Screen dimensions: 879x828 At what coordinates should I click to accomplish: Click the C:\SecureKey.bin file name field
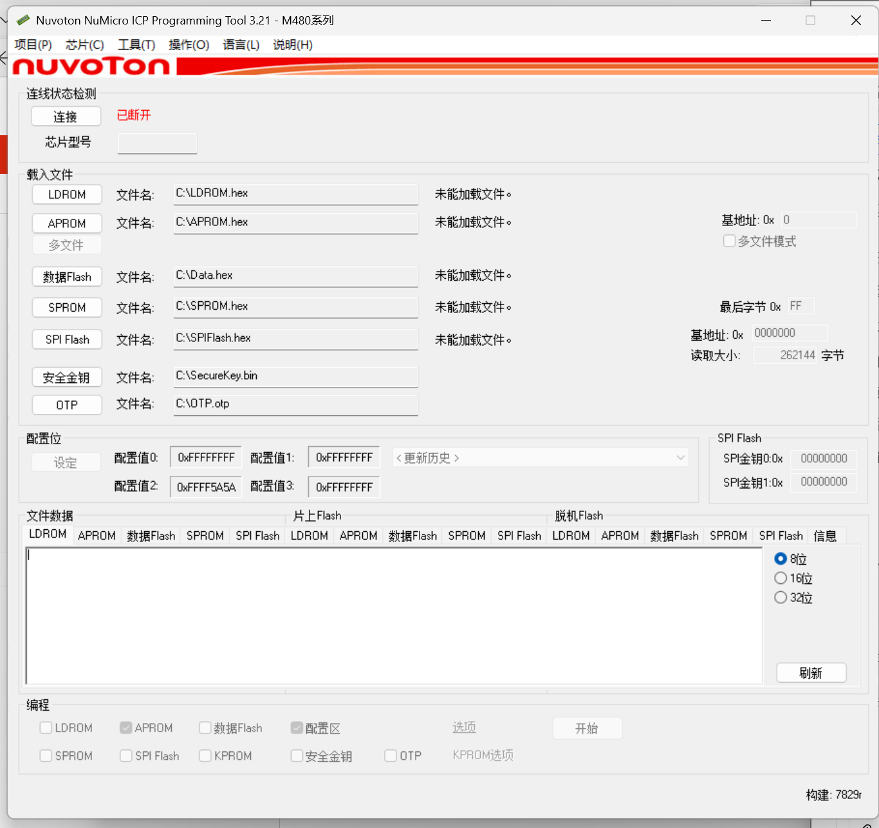click(296, 377)
